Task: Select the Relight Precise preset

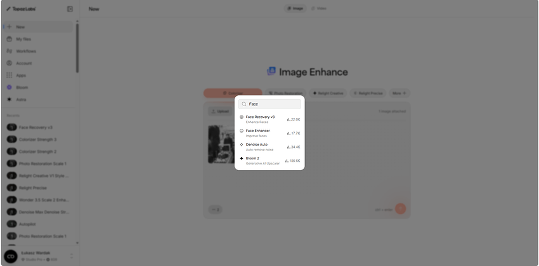Action: coord(368,93)
